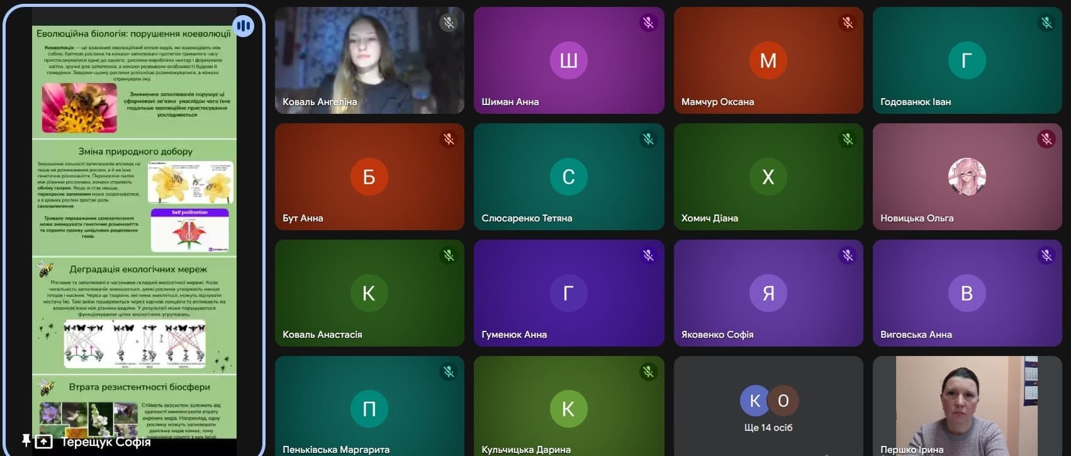Click the muted mic icon on Хомич Діана's tile
The image size is (1071, 456).
pyautogui.click(x=848, y=139)
